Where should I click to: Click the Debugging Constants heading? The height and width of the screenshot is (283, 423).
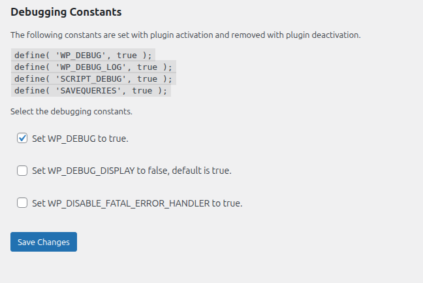pyautogui.click(x=66, y=12)
